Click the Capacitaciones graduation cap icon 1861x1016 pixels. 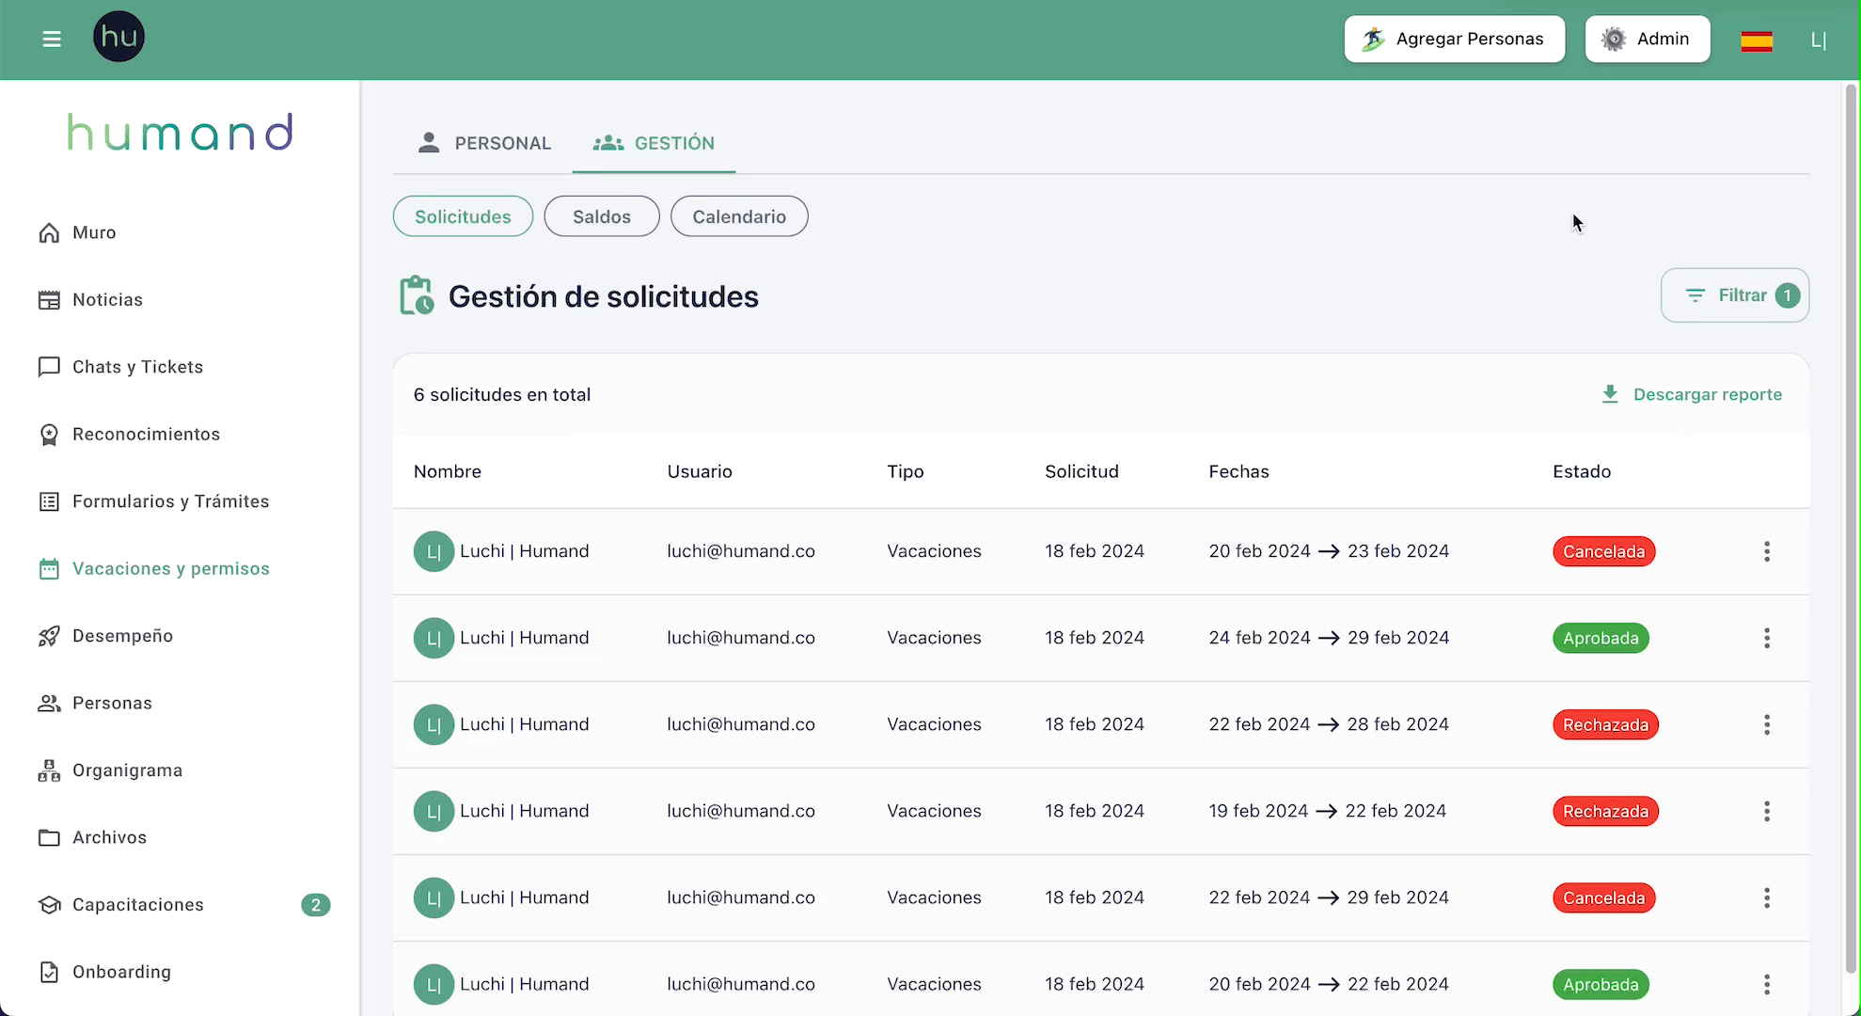pyautogui.click(x=49, y=904)
